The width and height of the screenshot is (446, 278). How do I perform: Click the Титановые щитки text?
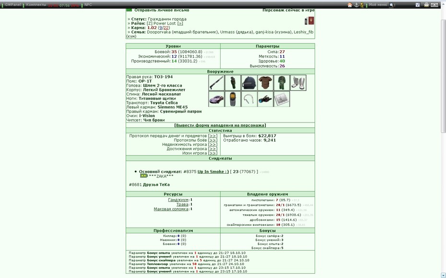[x=157, y=99]
